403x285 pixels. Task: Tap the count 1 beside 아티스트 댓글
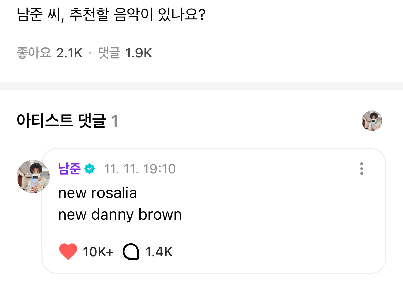114,121
